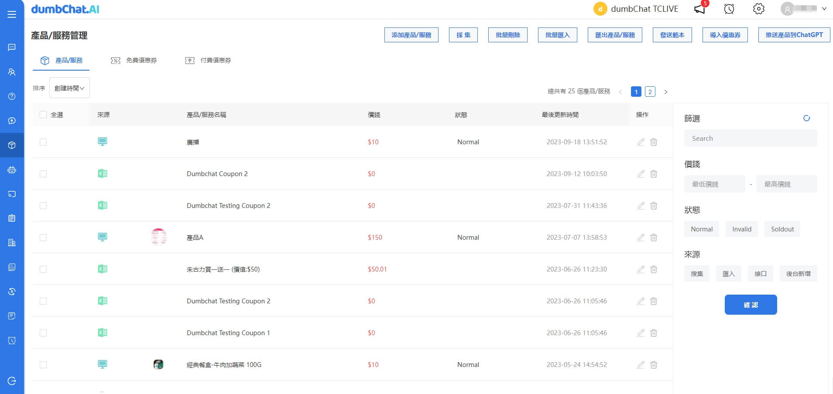Open the screen cast sidebar icon
Screen dimensions: 833x394
12,194
